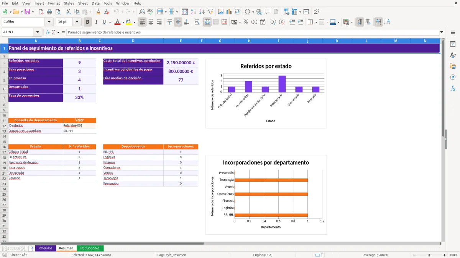Switch to the Instrucciones sheet tab
The width and height of the screenshot is (460, 258).
(x=90, y=248)
